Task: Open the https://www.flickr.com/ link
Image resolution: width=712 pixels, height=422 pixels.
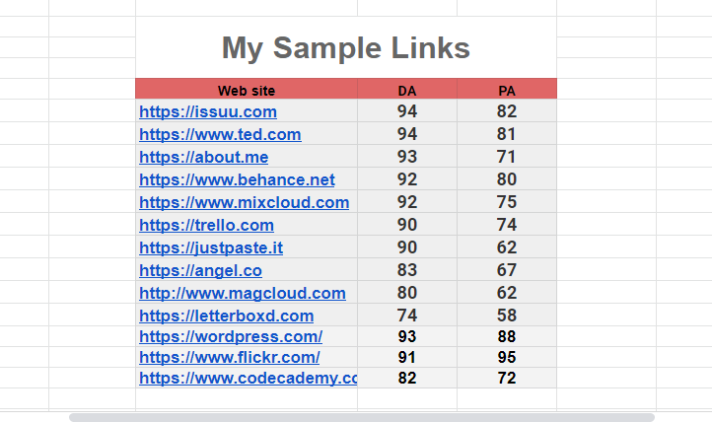Action: point(230,357)
